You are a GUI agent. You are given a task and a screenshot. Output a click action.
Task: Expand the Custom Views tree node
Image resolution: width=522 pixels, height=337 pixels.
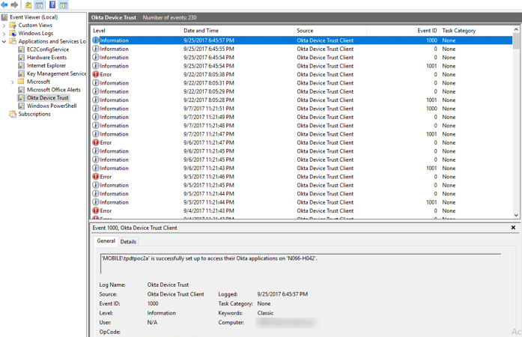4,25
